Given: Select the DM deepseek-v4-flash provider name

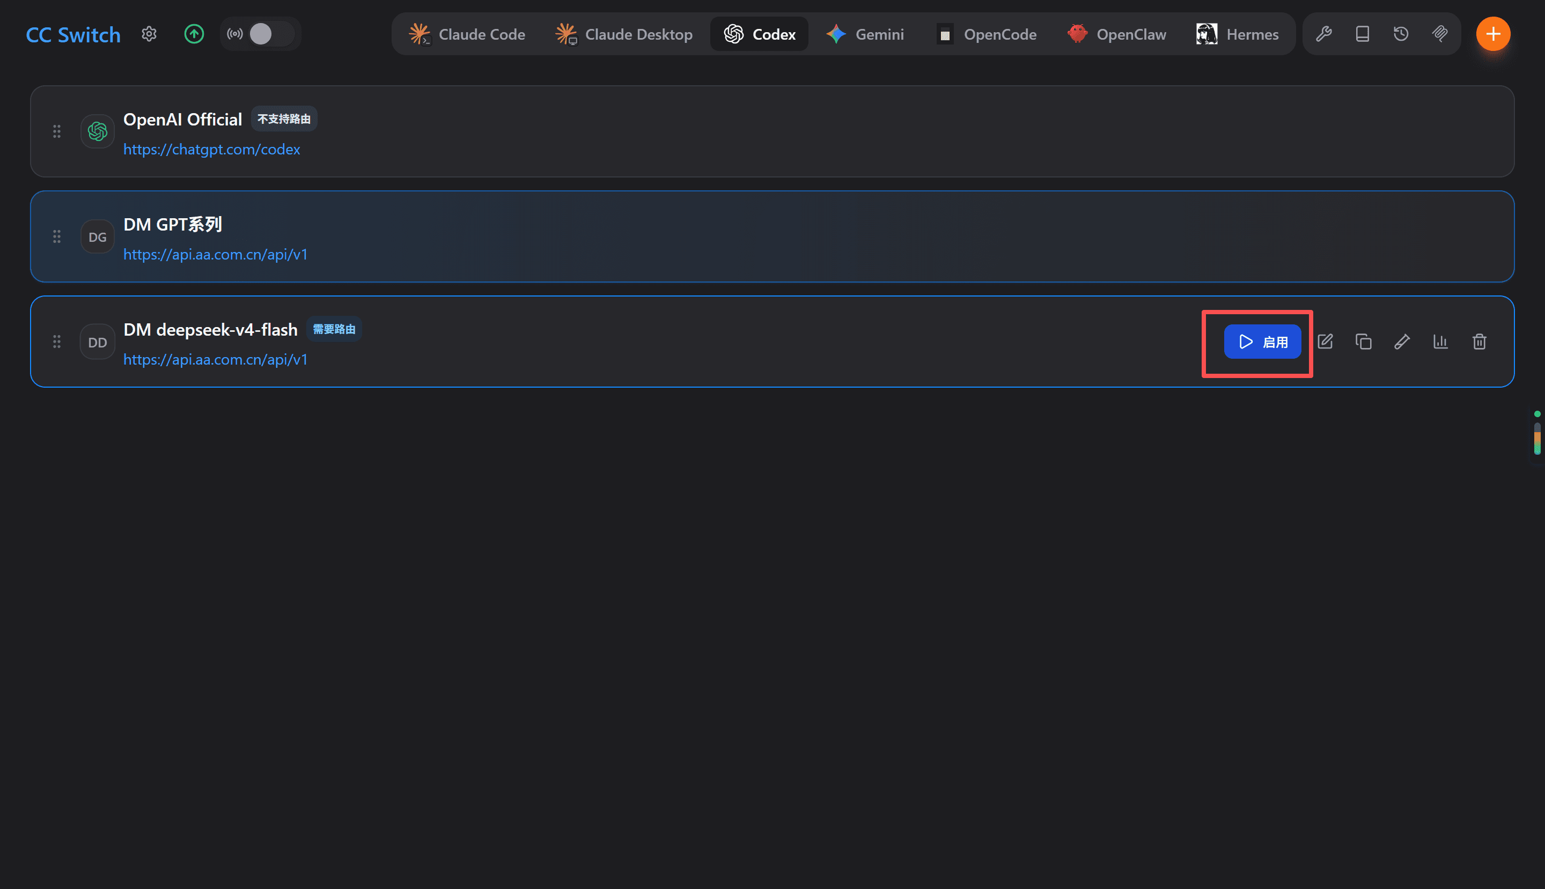Looking at the screenshot, I should pos(210,330).
